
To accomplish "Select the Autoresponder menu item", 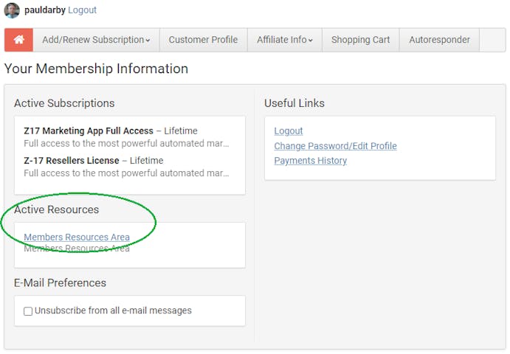I will 439,40.
